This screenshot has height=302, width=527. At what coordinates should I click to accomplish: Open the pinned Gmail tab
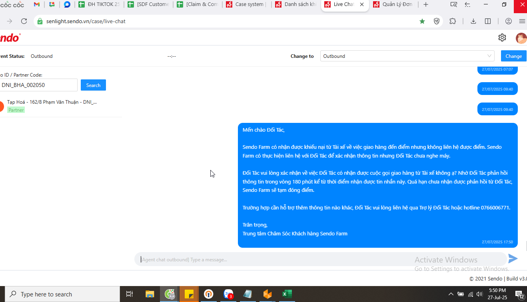point(37,4)
